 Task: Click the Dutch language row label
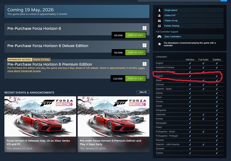(159, 97)
